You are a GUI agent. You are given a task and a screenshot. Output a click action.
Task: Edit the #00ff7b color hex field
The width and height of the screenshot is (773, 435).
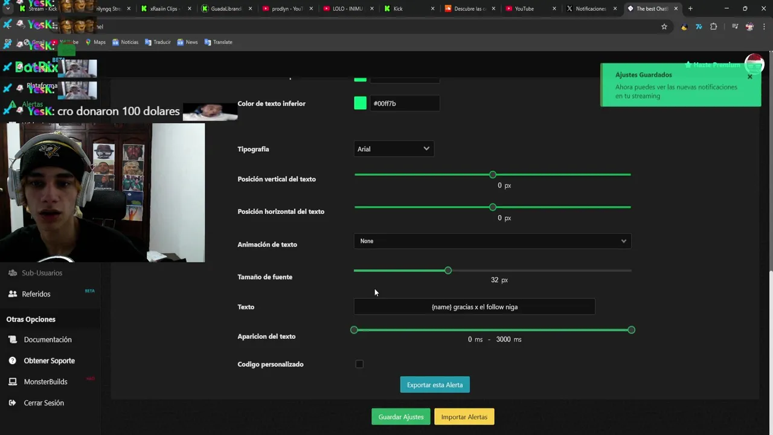pos(405,103)
